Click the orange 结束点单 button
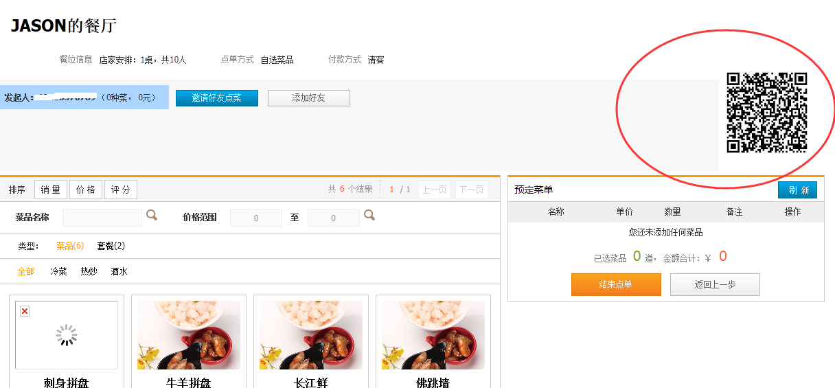835x388 pixels. (616, 284)
